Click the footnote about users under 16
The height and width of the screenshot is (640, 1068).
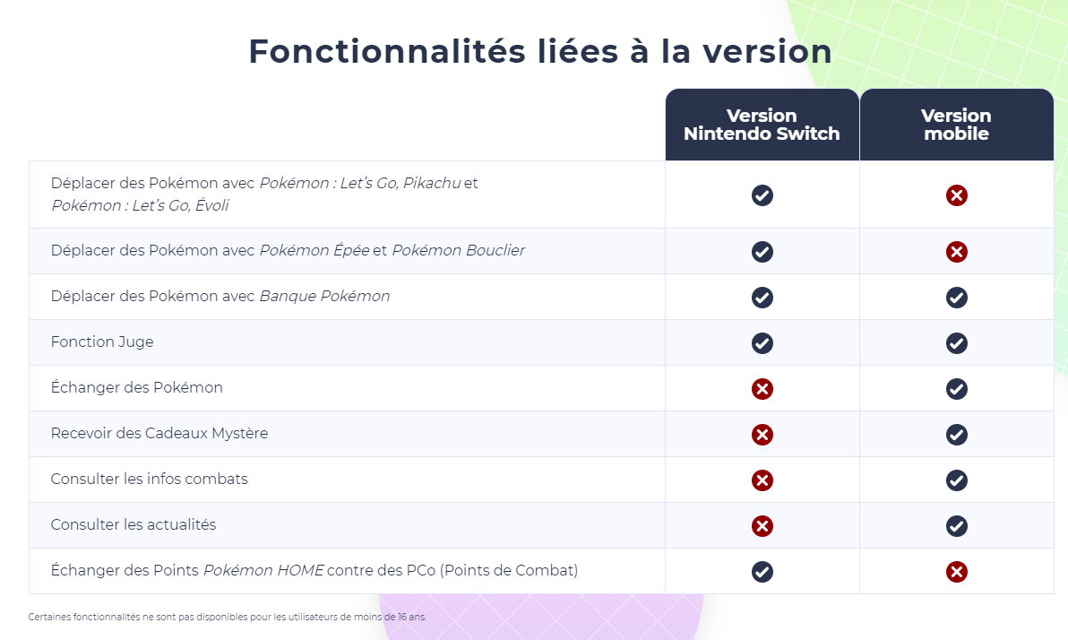point(228,617)
